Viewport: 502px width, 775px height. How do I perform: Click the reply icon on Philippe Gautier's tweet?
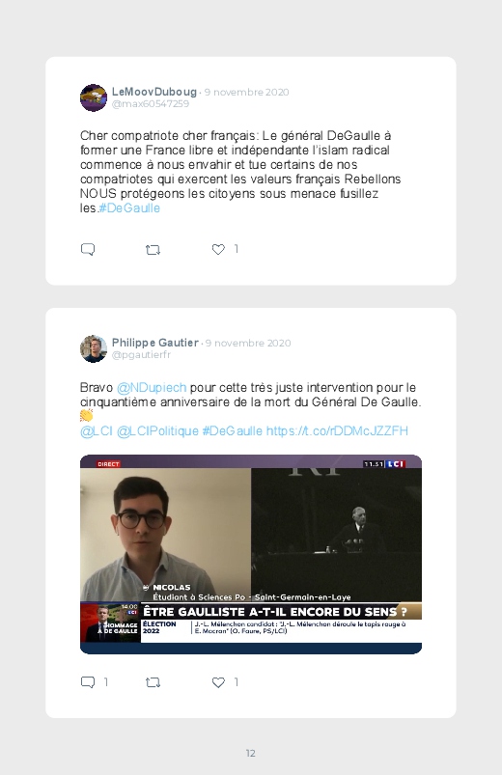pos(88,682)
